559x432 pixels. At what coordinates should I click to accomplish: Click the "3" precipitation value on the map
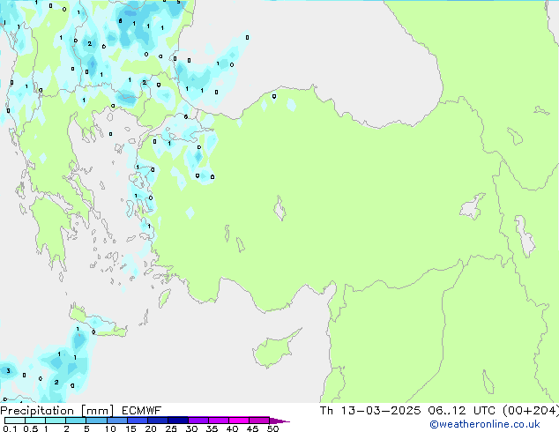[x=8, y=371]
